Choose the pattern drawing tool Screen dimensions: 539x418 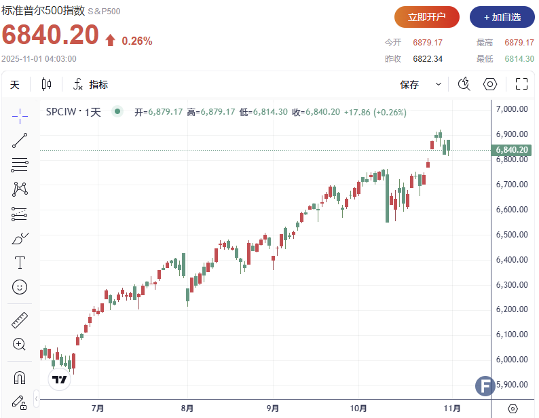coord(20,189)
